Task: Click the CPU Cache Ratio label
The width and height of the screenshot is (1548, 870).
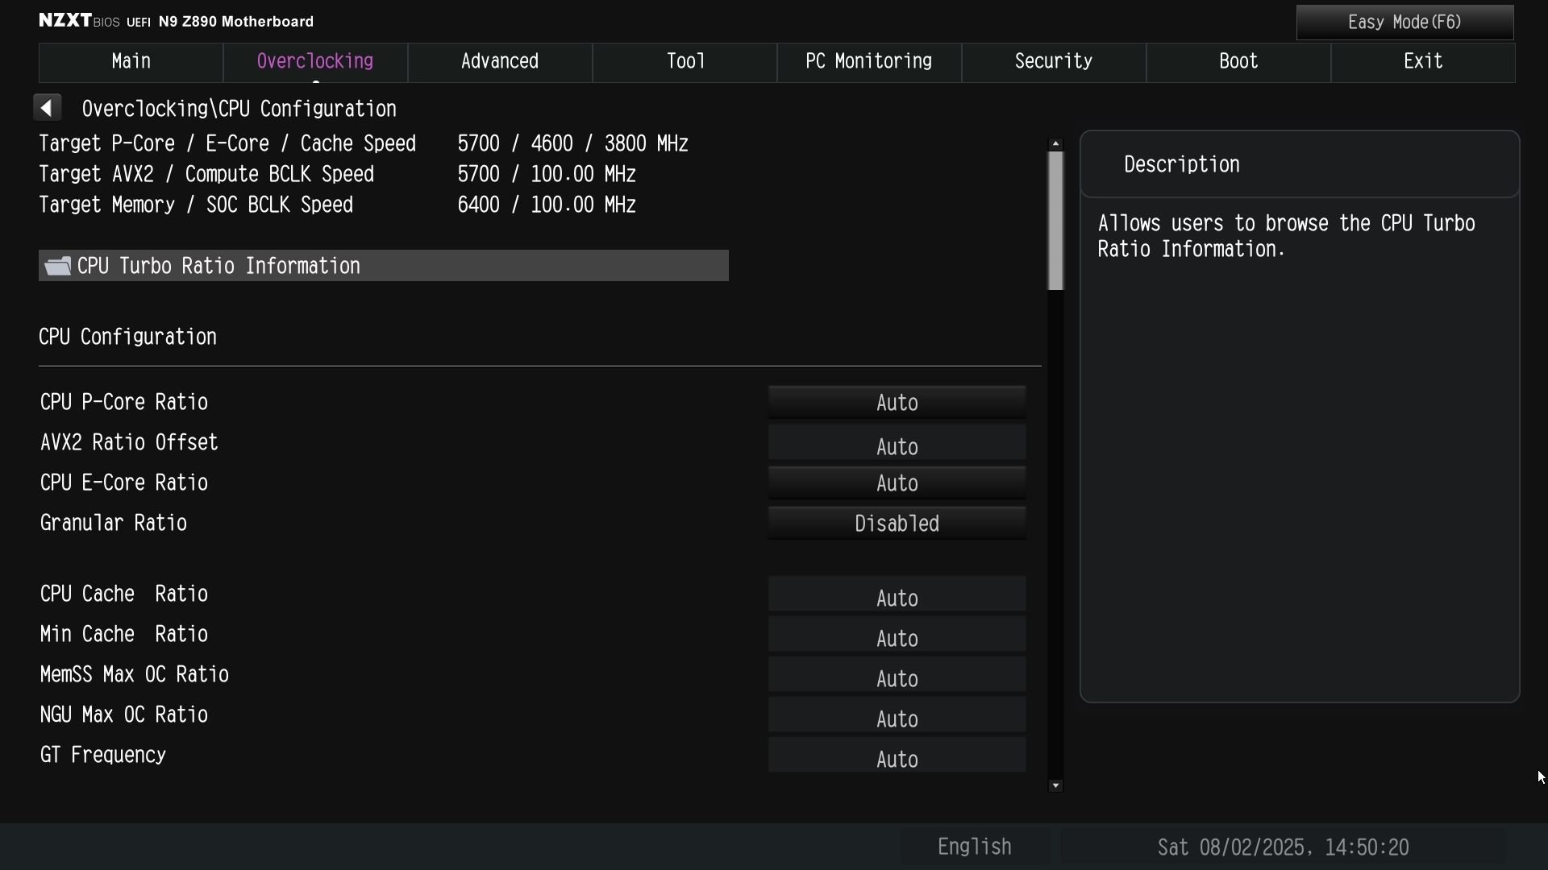Action: click(124, 594)
